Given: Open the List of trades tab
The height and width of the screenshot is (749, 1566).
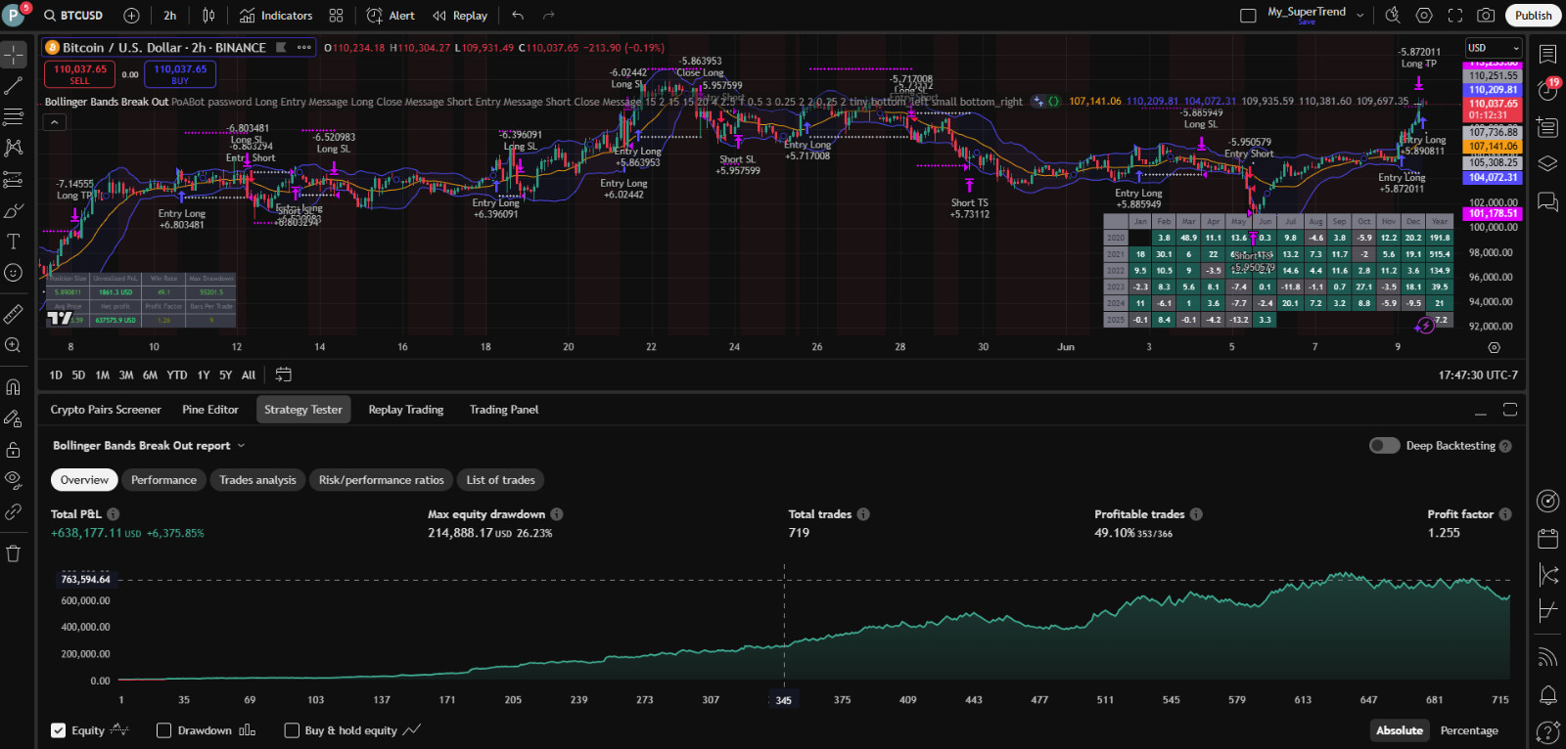Looking at the screenshot, I should [x=501, y=480].
